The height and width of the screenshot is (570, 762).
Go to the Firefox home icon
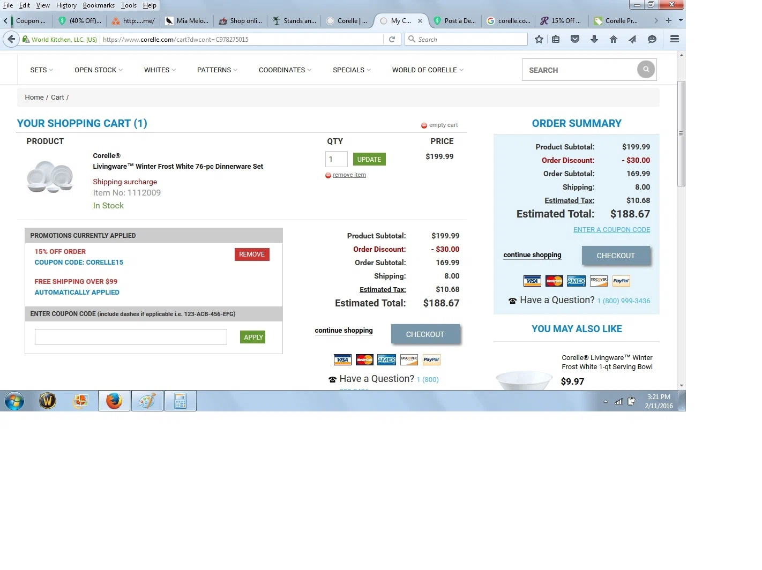[614, 39]
